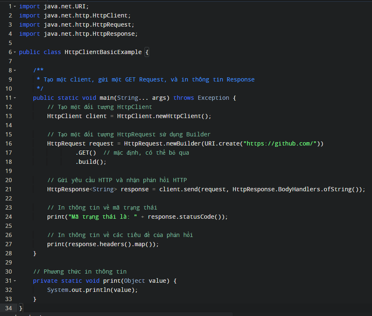Click "HttpClient.newHttpClient();" call
This screenshot has height=316, width=372.
164,116
